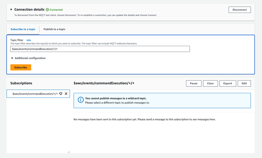Disconnect from the MQTT test client
The height and width of the screenshot is (158, 262).
coord(240,10)
